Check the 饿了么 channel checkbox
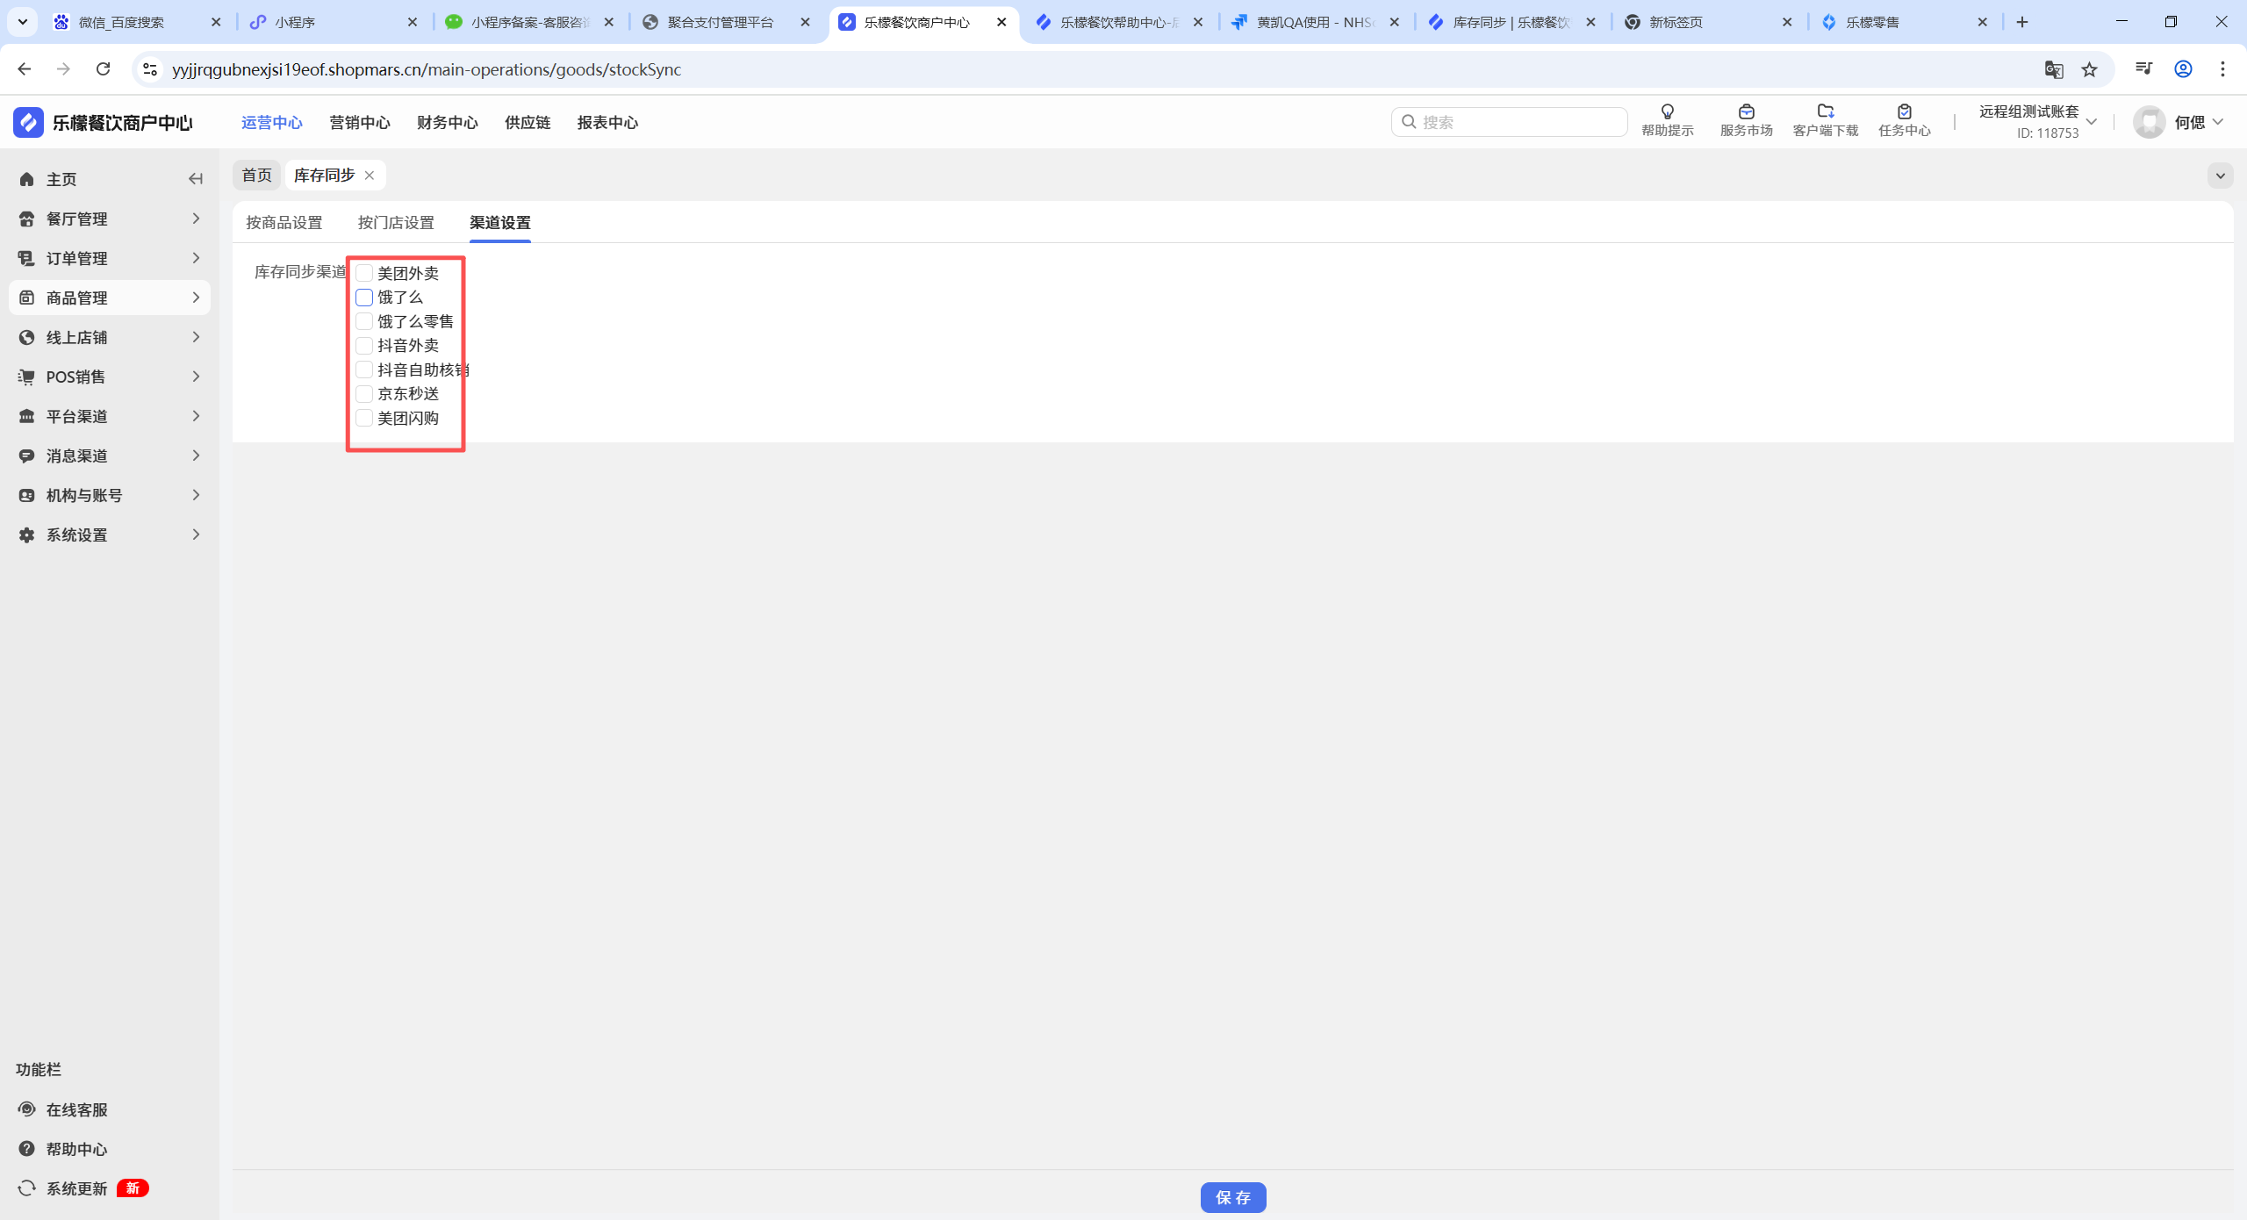Viewport: 2247px width, 1220px height. [x=364, y=298]
